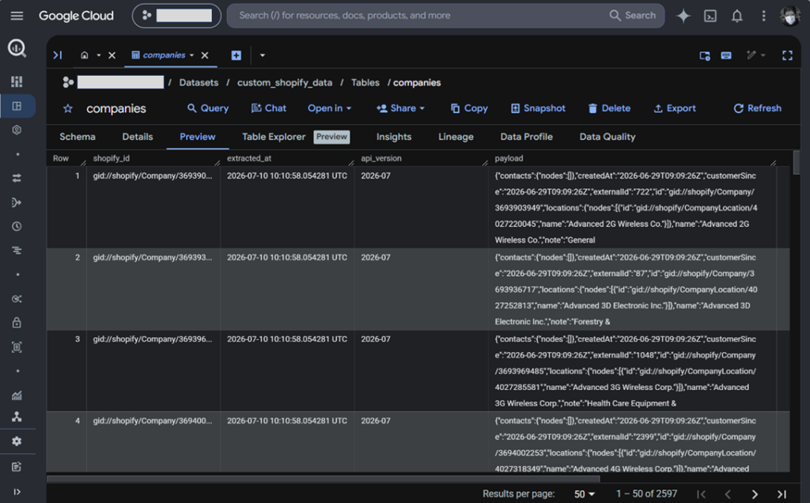Viewport: 810px width, 503px height.
Task: Open the sidebar monitoring chart icon
Action: point(17,395)
